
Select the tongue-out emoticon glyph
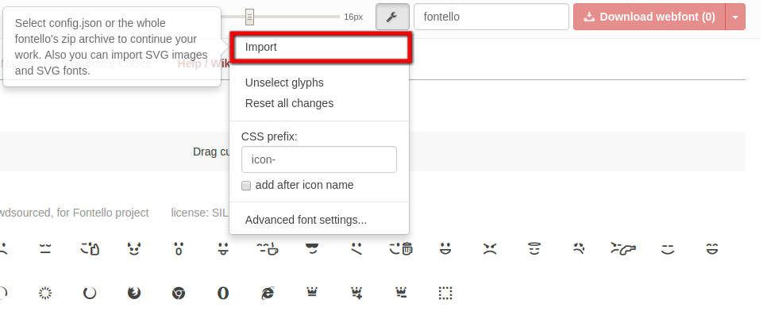(x=223, y=249)
